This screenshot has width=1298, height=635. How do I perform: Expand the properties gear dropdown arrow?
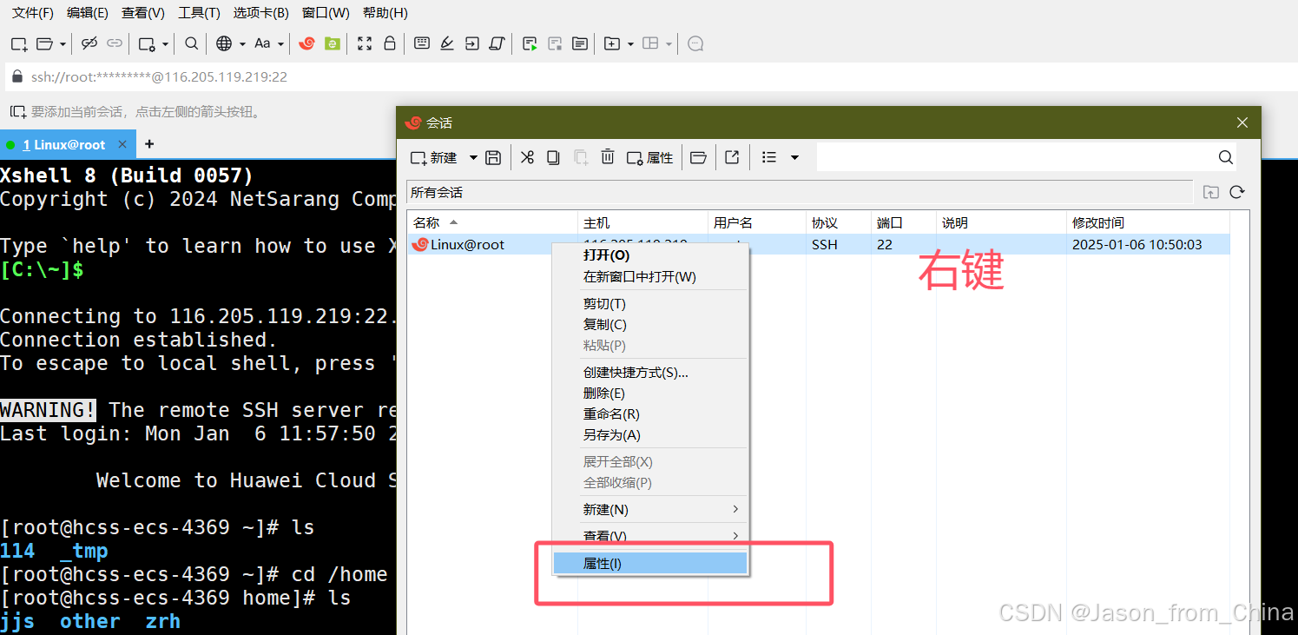[165, 44]
